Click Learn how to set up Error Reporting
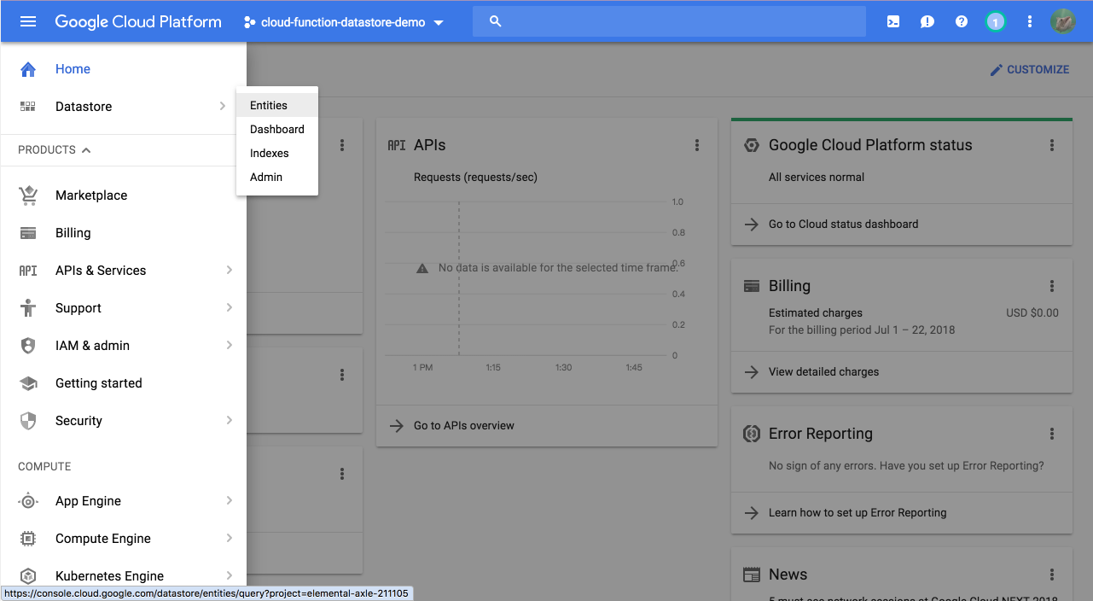 pos(858,513)
